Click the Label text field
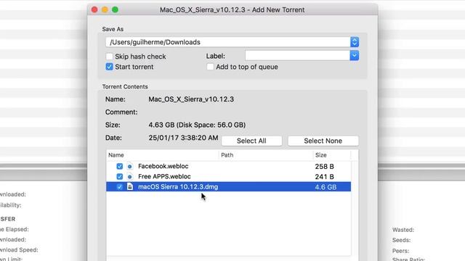 click(297, 55)
